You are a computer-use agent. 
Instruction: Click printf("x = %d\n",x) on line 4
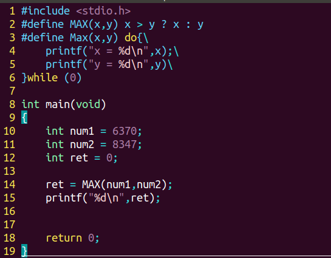106,51
